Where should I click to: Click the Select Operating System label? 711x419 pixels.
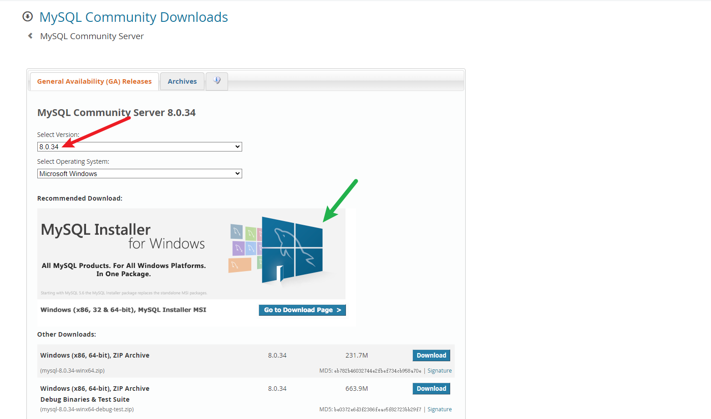[x=73, y=162]
